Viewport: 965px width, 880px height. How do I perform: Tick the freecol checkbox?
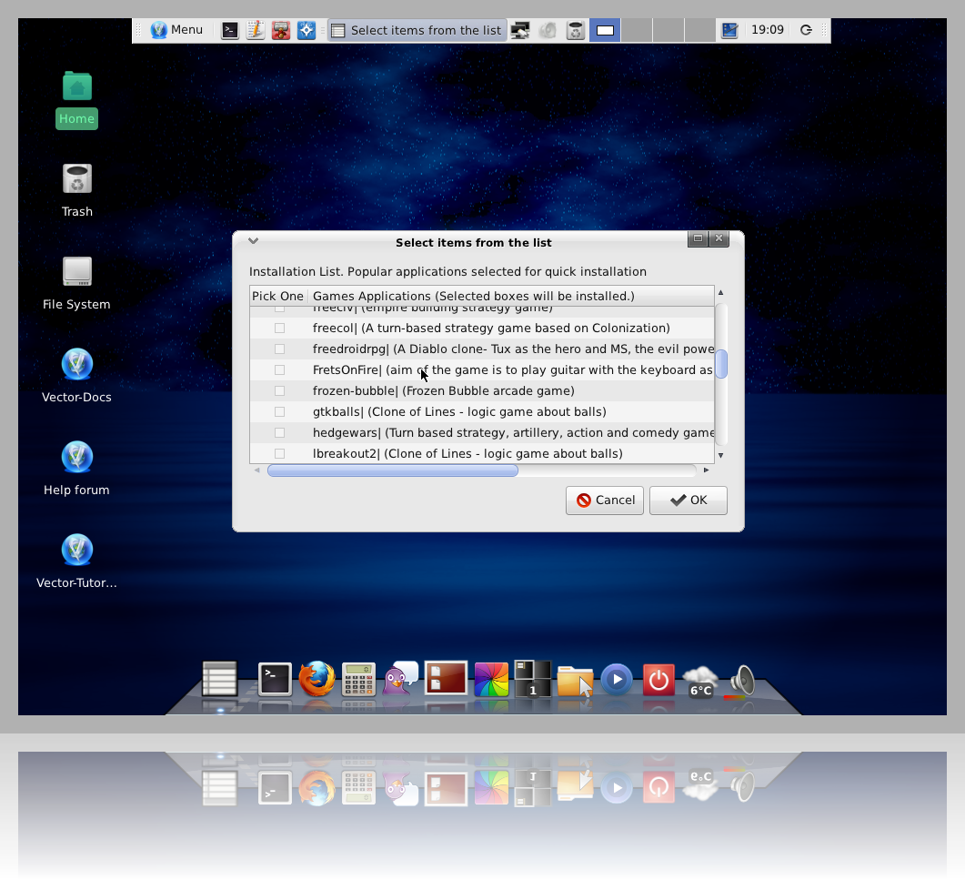click(x=280, y=329)
